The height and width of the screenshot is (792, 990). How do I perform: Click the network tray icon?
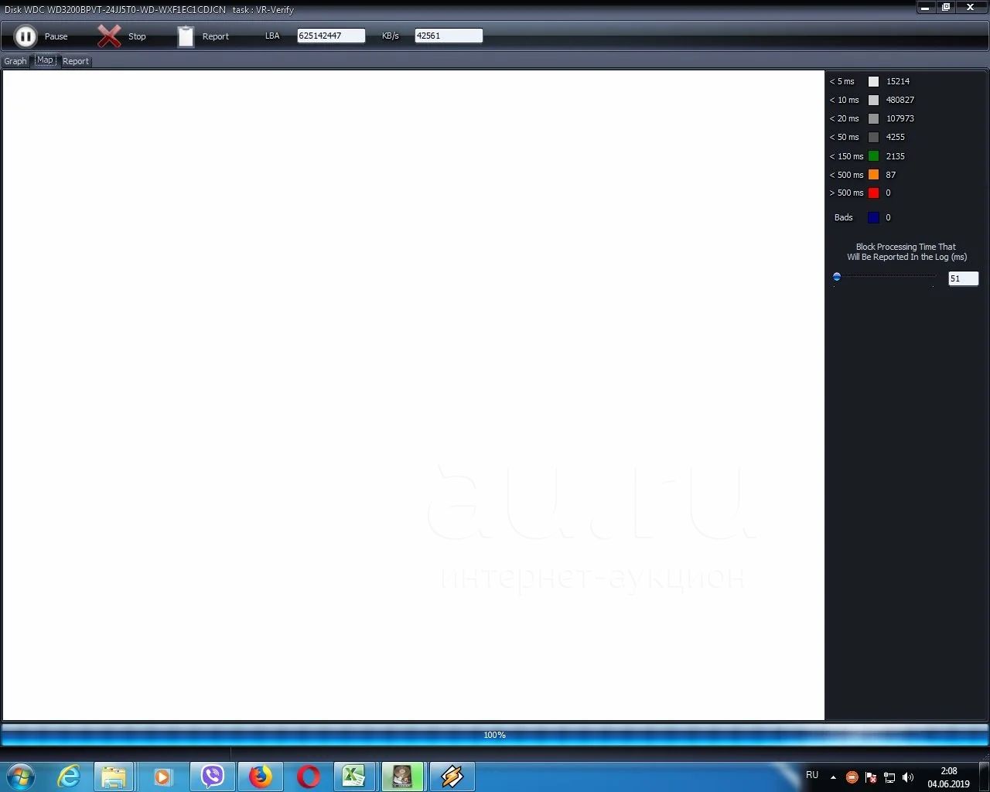889,777
